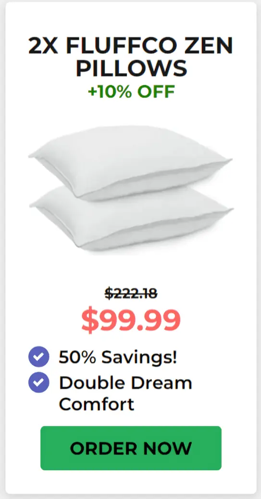261x499 pixels.
Task: Click the green ORDER NOW button
Action: pos(131,448)
